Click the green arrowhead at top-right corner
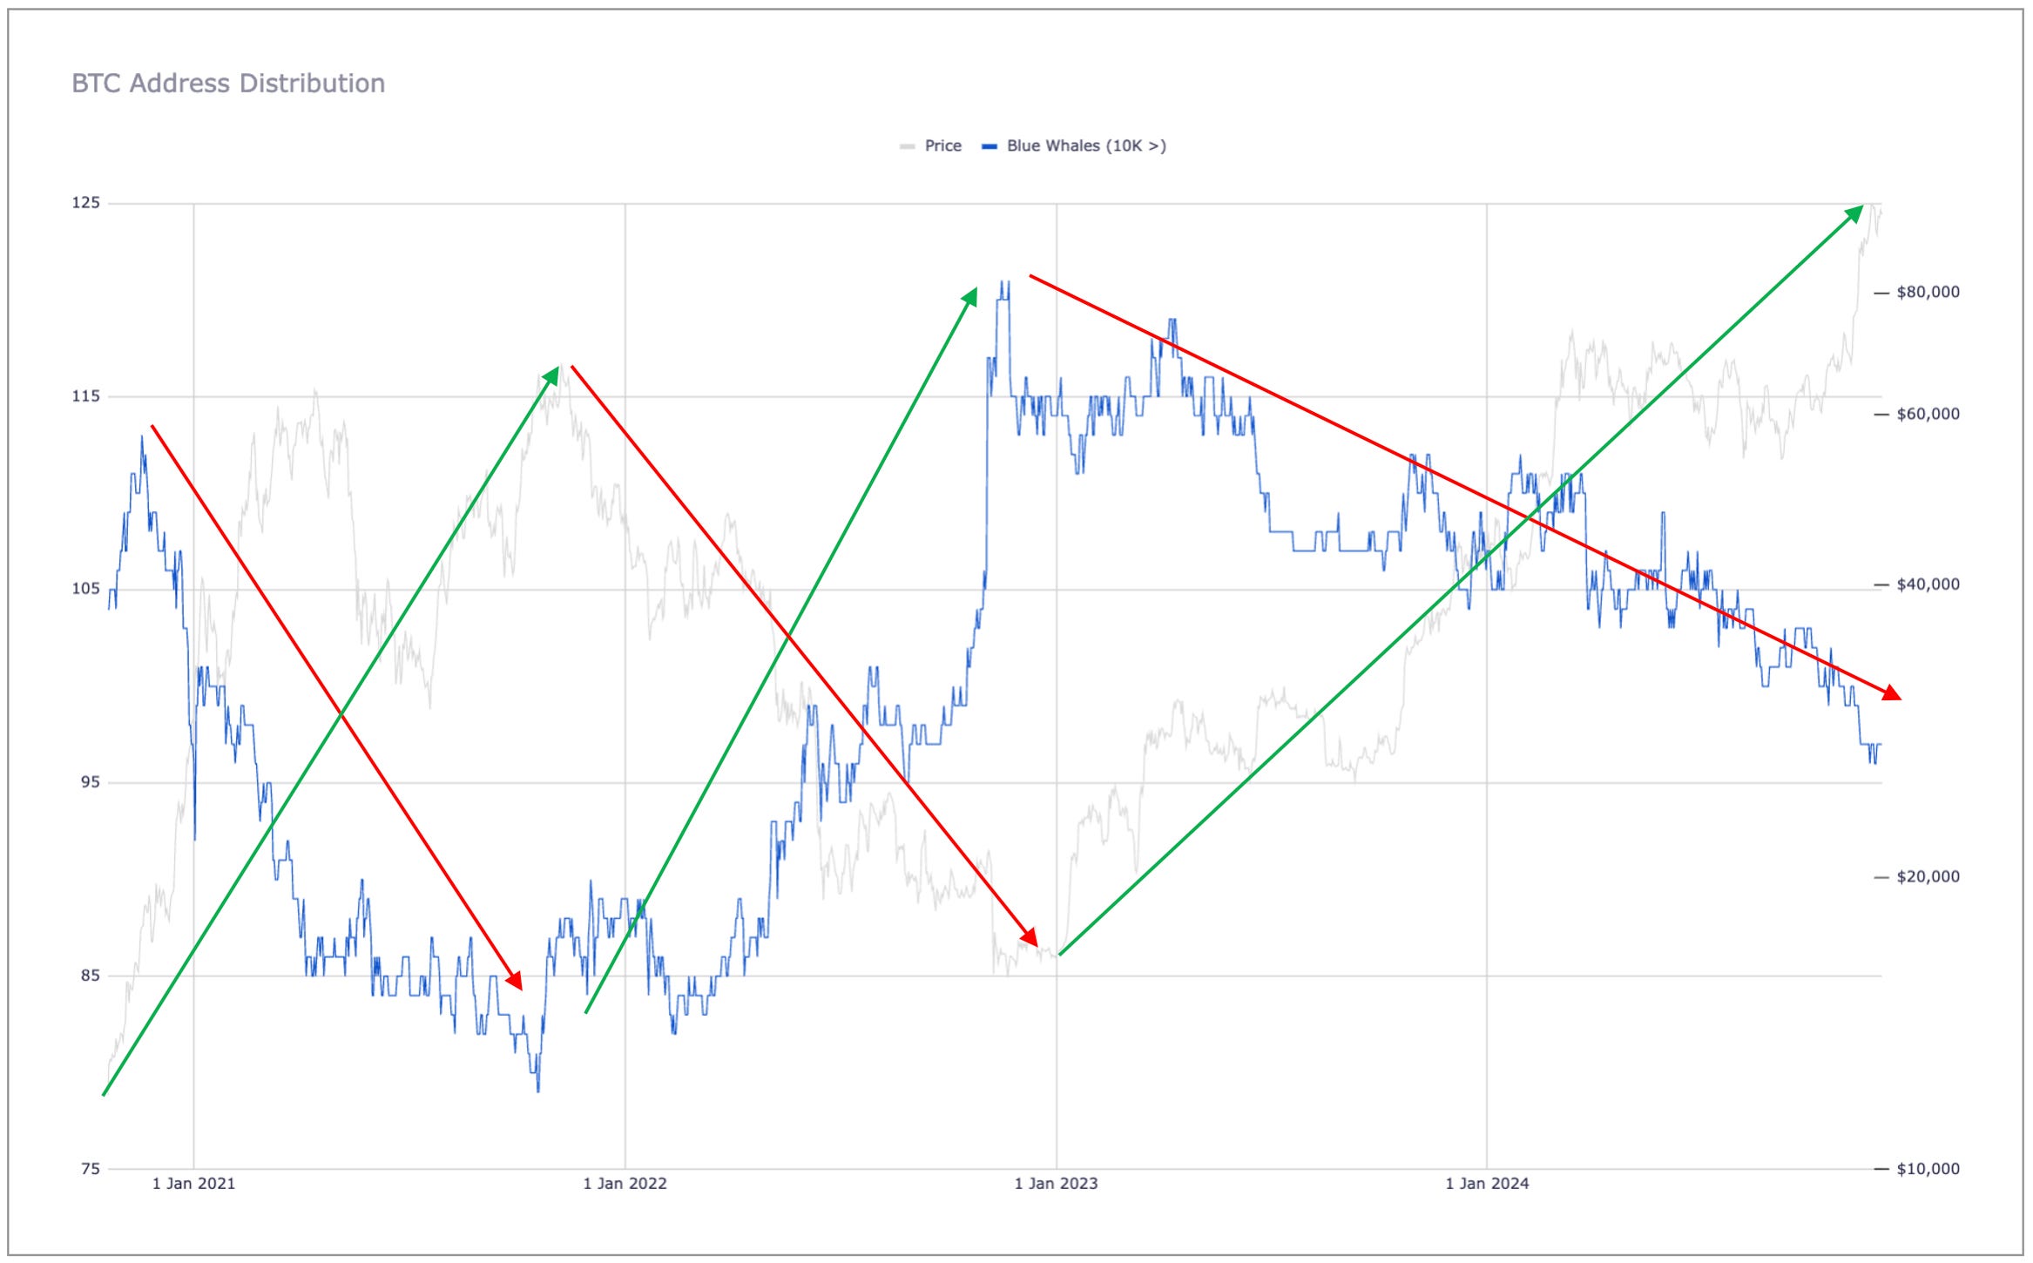Viewport: 2033px width, 1263px height. point(1855,214)
